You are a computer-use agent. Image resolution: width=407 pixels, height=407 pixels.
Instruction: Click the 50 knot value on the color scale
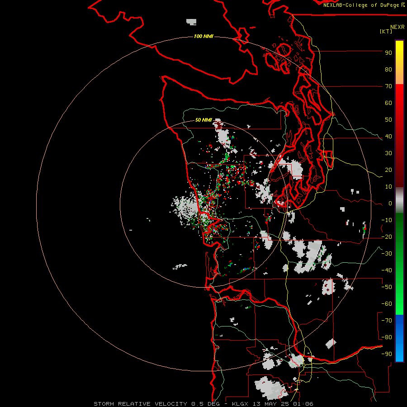point(388,120)
